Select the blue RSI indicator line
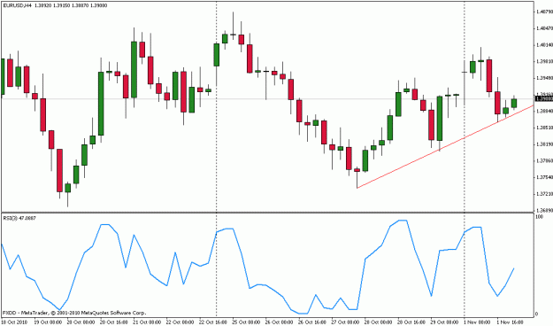The image size is (553, 326). tap(257, 267)
